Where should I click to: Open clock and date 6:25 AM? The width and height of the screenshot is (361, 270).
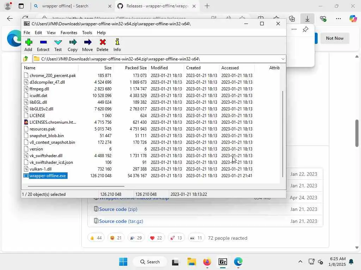pyautogui.click(x=337, y=262)
